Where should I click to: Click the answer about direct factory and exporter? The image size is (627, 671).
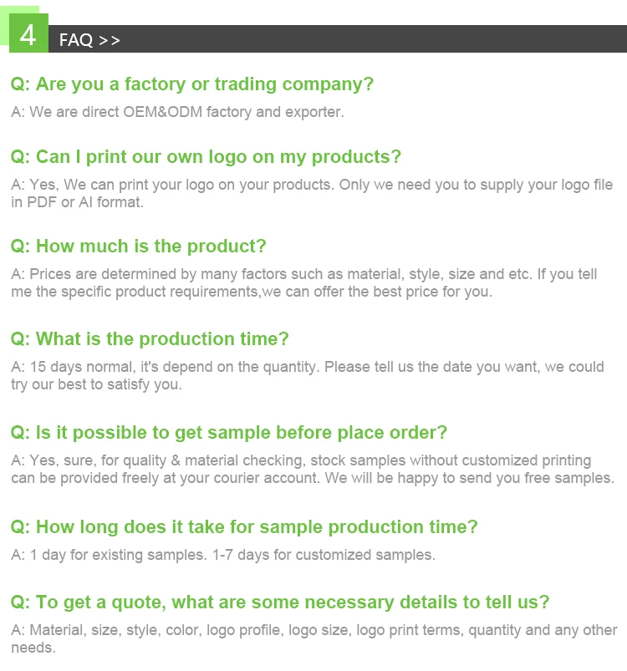coord(177,112)
